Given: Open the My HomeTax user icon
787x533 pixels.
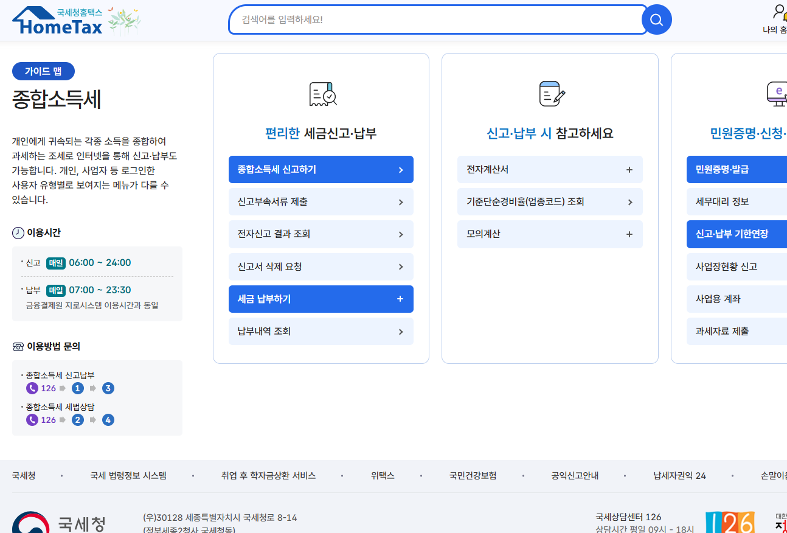Looking at the screenshot, I should 779,12.
